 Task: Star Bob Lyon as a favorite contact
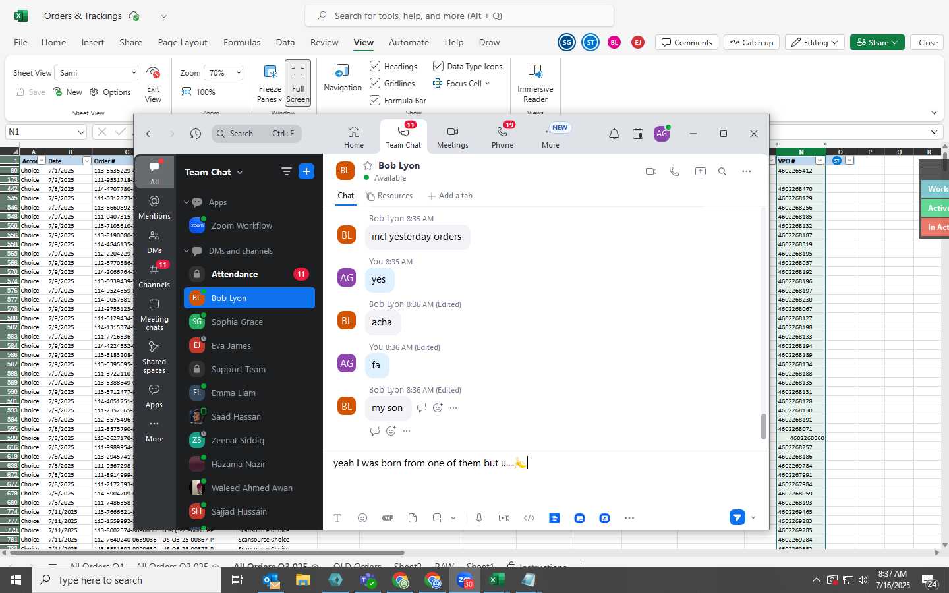click(x=368, y=165)
